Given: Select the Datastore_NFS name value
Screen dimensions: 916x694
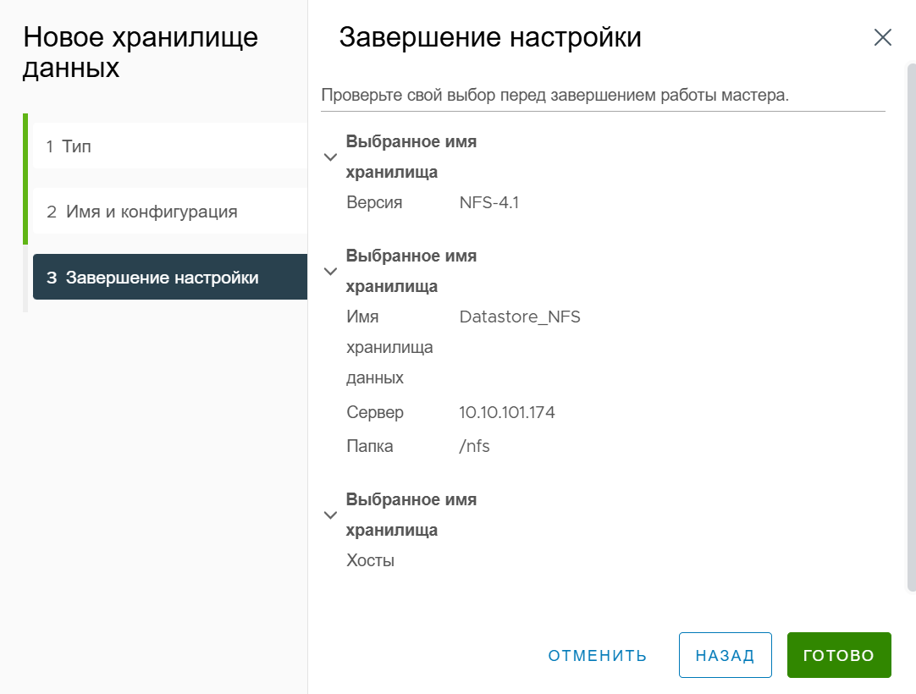Looking at the screenshot, I should coord(520,317).
